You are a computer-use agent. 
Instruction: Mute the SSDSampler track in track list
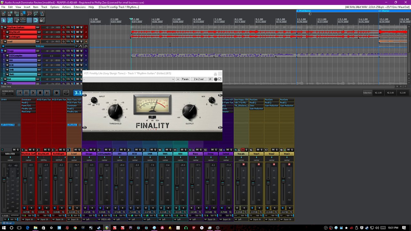tap(77, 56)
